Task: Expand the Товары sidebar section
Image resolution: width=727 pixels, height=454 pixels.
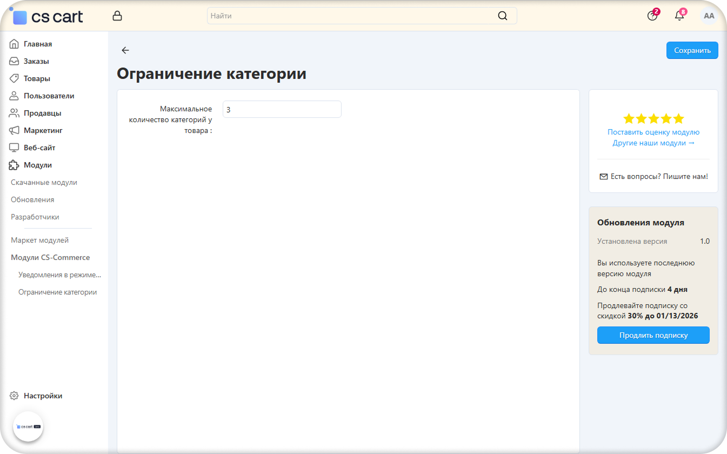Action: (x=37, y=79)
